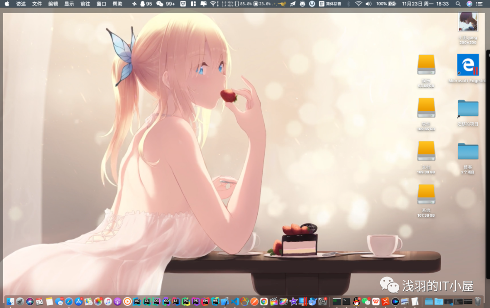
Task: Open QQ penguin icon in dock
Action: tap(356, 302)
